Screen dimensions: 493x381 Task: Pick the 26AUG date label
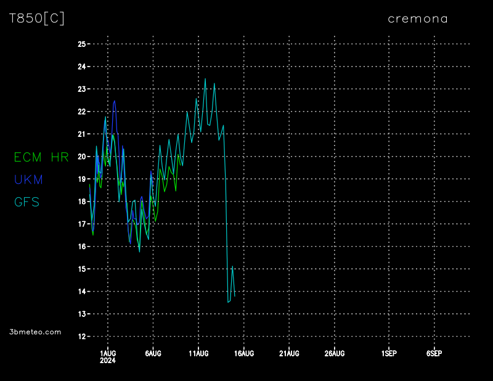pos(335,353)
